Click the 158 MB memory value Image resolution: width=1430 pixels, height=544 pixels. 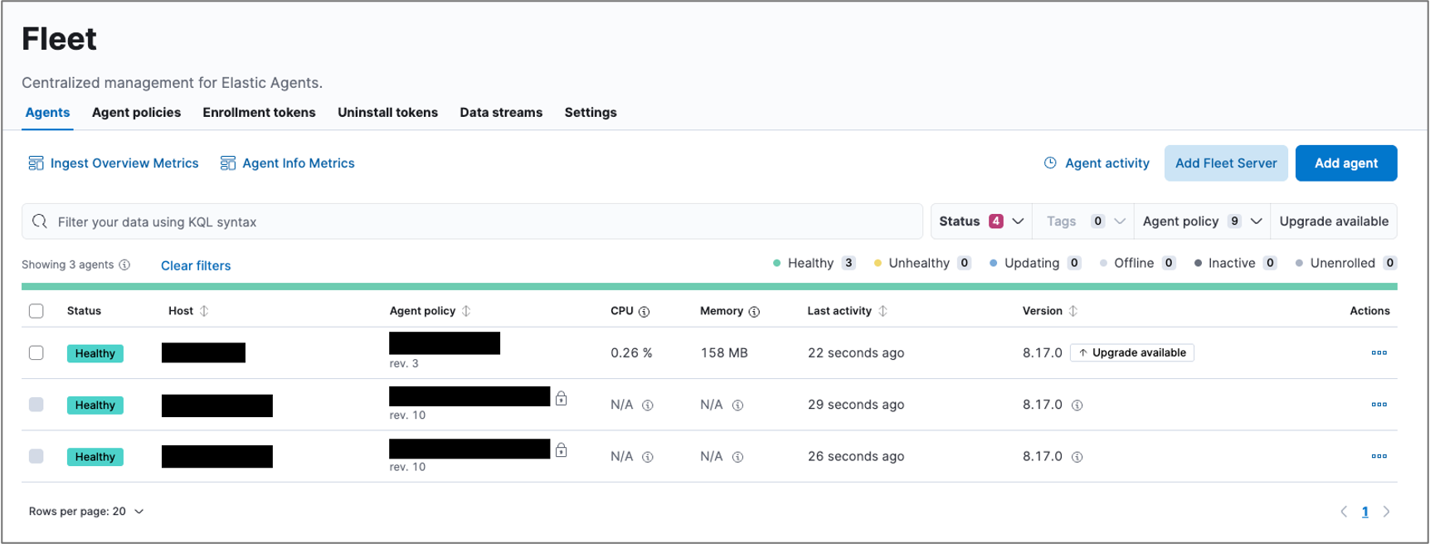point(724,352)
